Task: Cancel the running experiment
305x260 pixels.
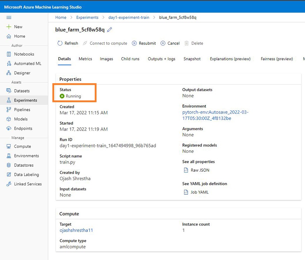Action: [x=170, y=43]
